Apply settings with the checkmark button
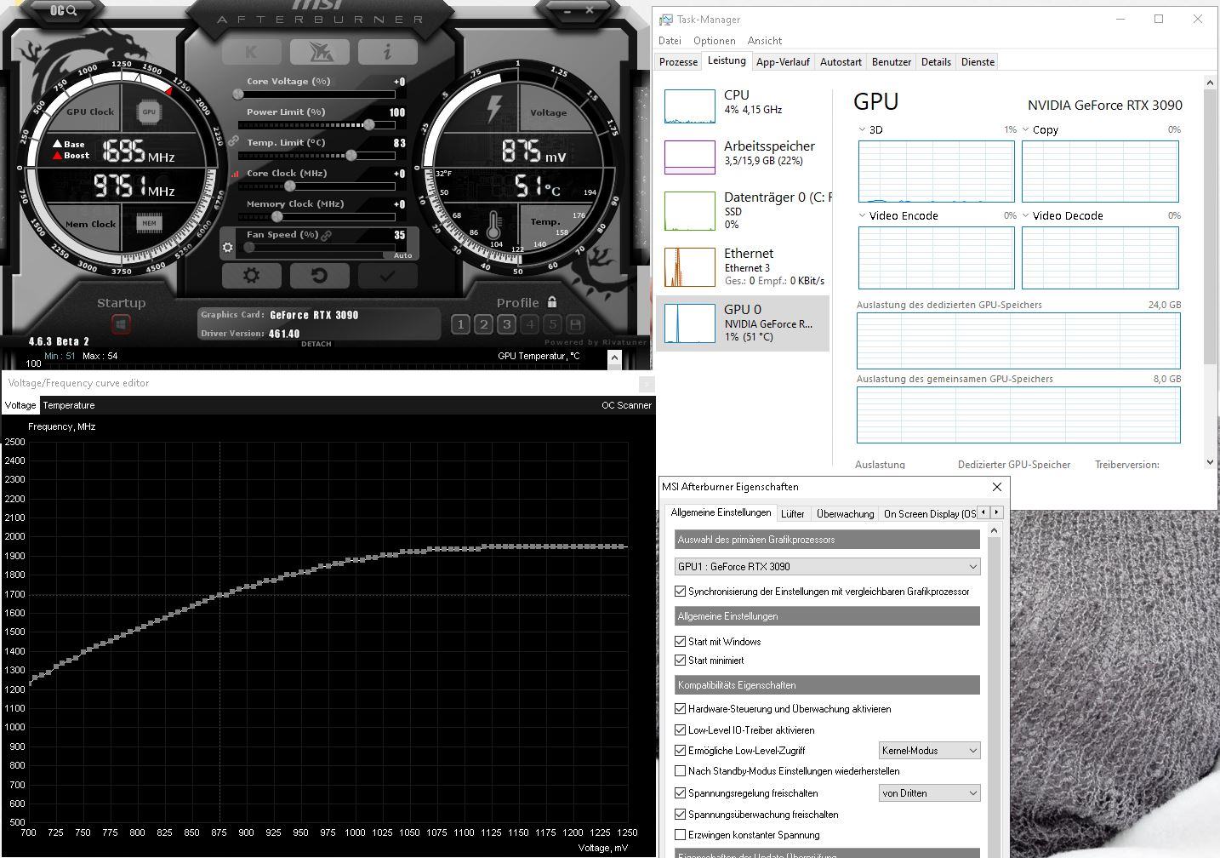Screen dimensions: 1220x858 pyautogui.click(x=387, y=276)
